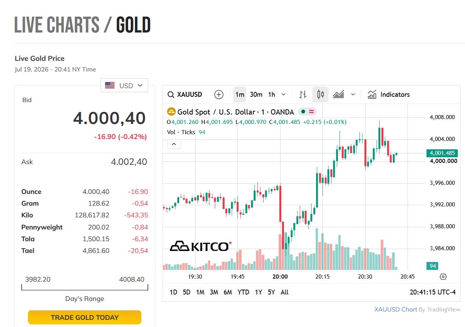Expand more time intervals dropdown

tap(284, 95)
